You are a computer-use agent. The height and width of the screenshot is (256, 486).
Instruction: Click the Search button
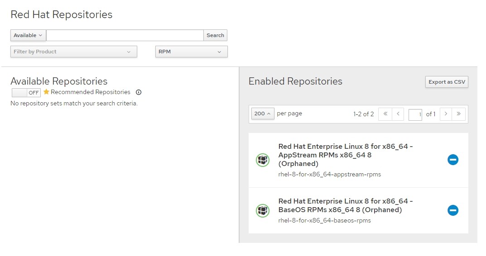tap(216, 35)
